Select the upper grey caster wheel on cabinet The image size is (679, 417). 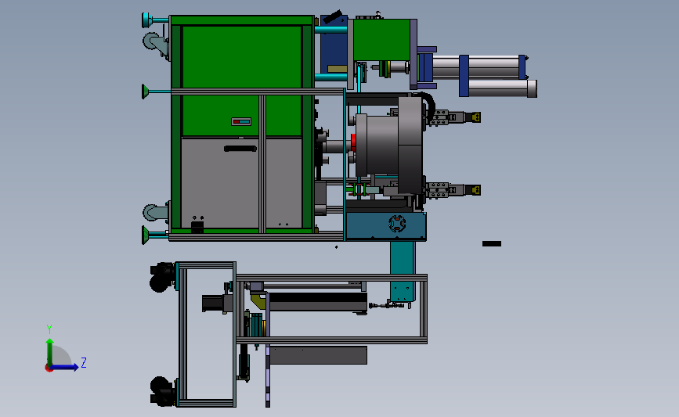(x=155, y=43)
